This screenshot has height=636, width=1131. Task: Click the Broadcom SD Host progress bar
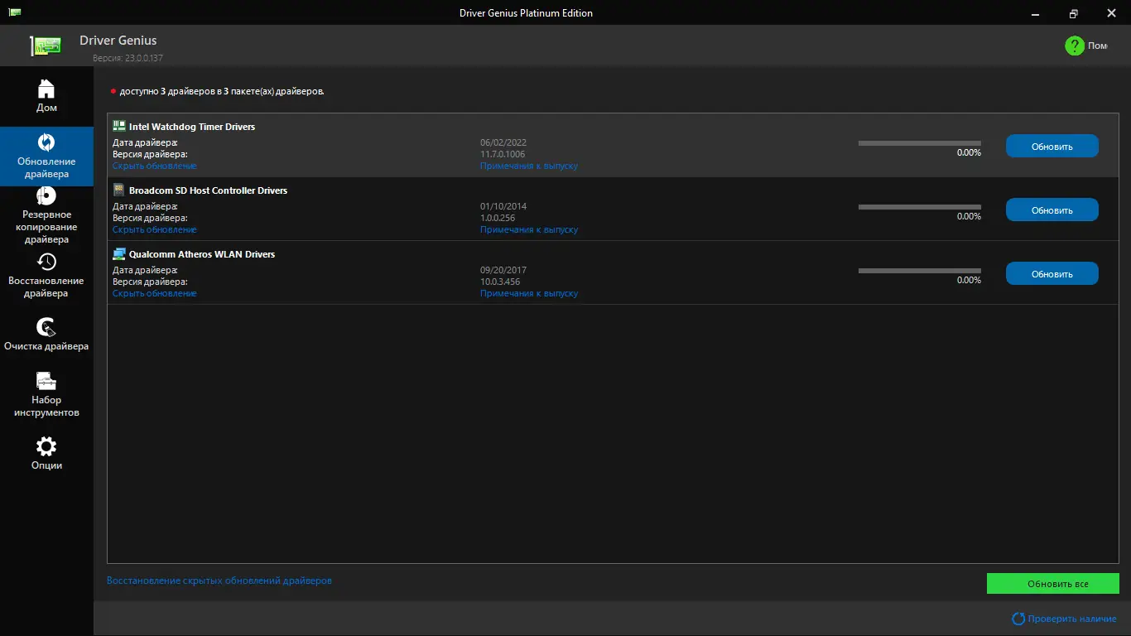coord(919,207)
